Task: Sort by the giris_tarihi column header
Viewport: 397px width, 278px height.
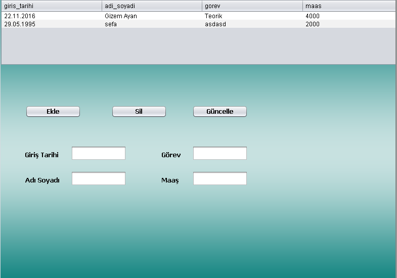Action: pyautogui.click(x=52, y=6)
